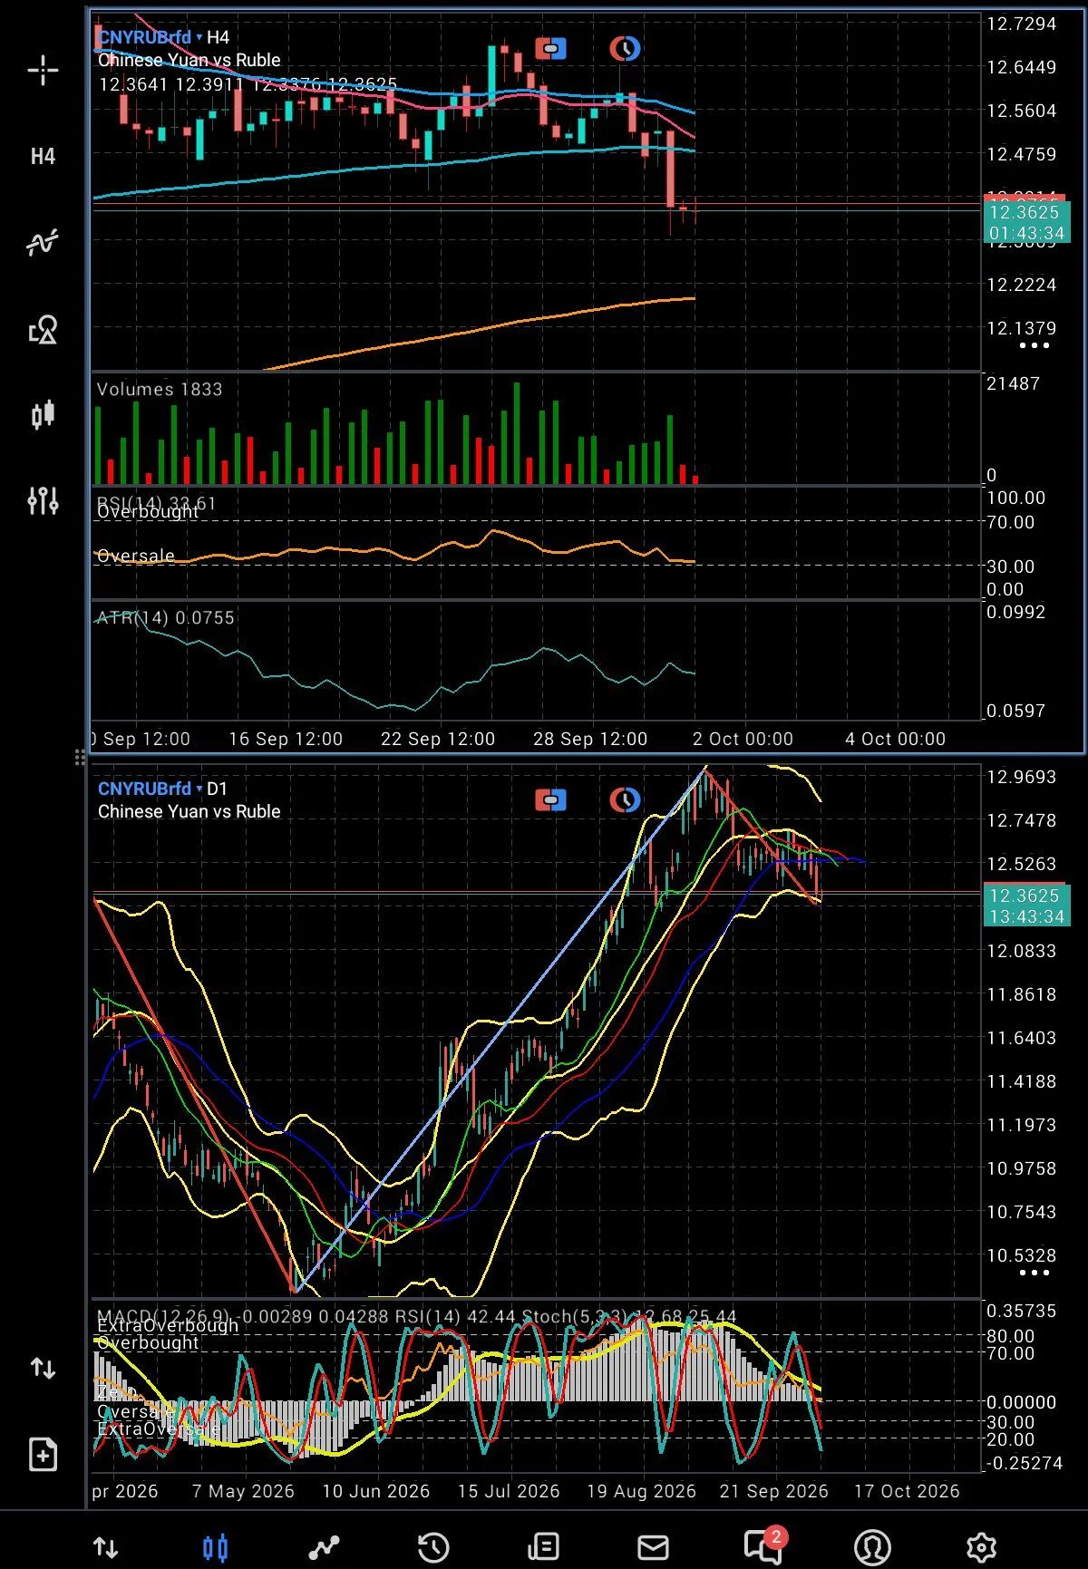1088x1569 pixels.
Task: Select the Chart tab with candlesticks icon
Action: (216, 1547)
